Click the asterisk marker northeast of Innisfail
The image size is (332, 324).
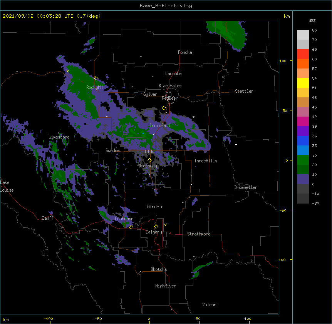coord(193,117)
